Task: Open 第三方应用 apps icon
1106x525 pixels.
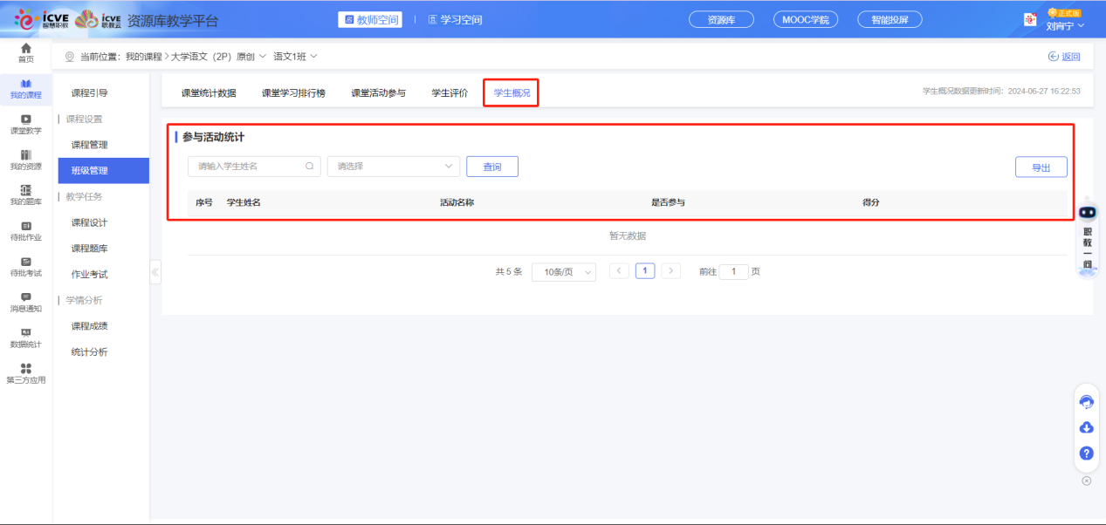Action: pyautogui.click(x=26, y=373)
